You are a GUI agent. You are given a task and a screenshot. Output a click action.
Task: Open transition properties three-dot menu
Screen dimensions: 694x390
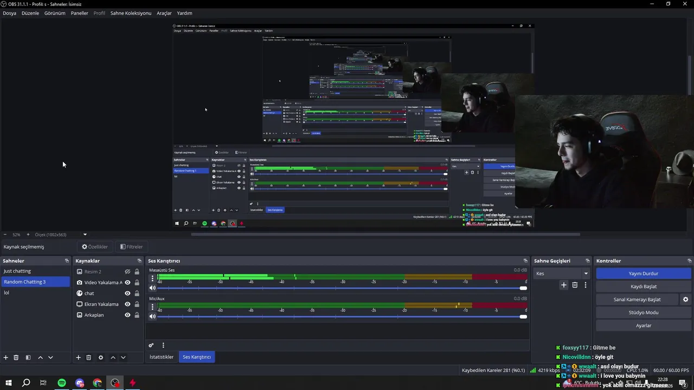[x=586, y=285]
